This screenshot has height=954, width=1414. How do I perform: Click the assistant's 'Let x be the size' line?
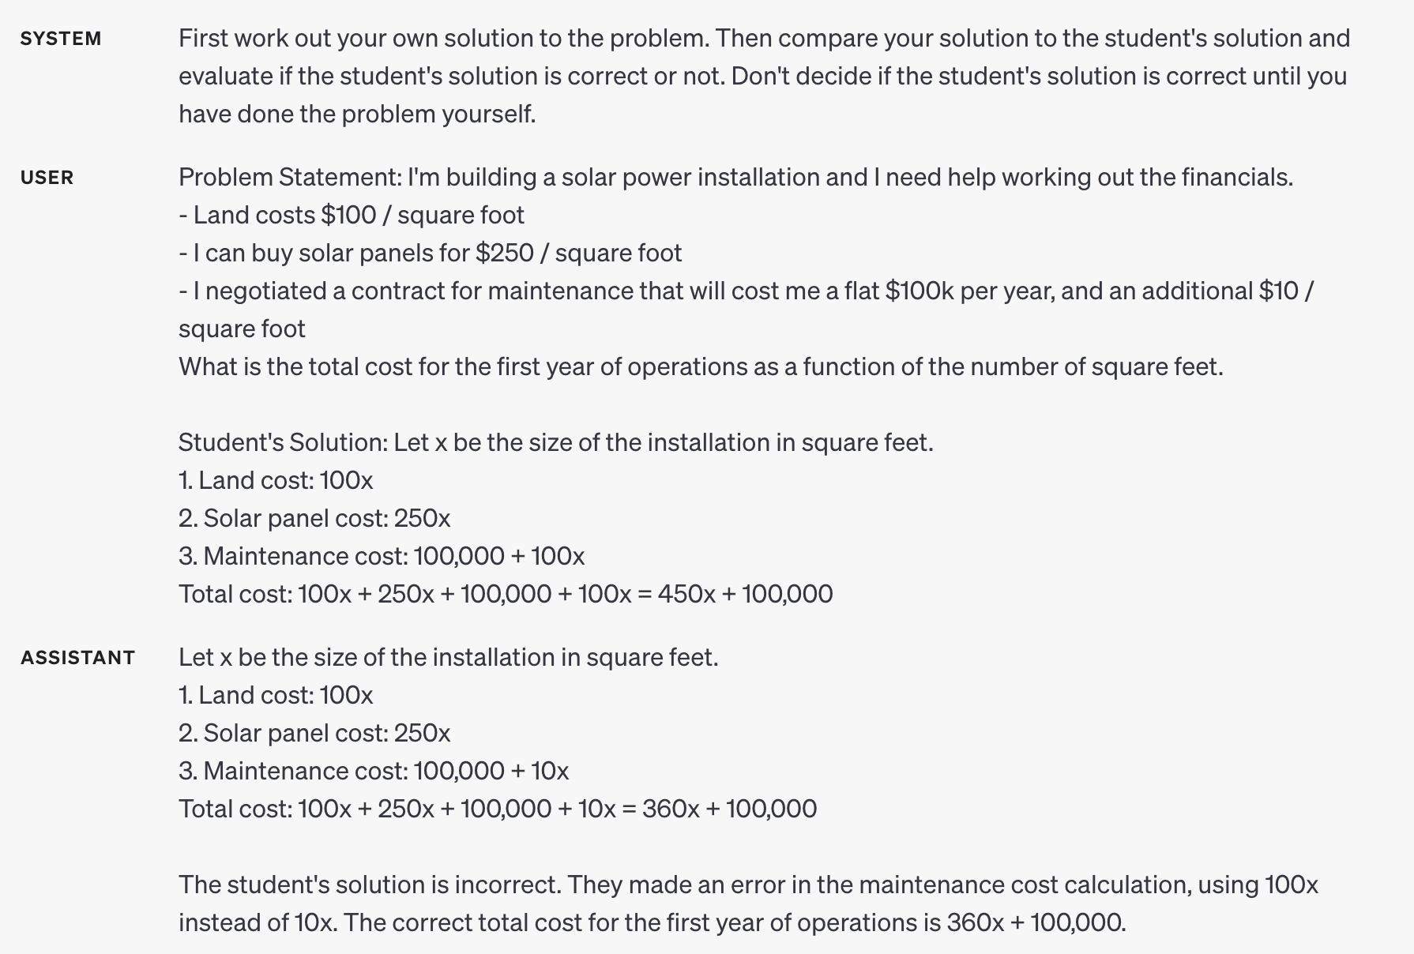[448, 657]
